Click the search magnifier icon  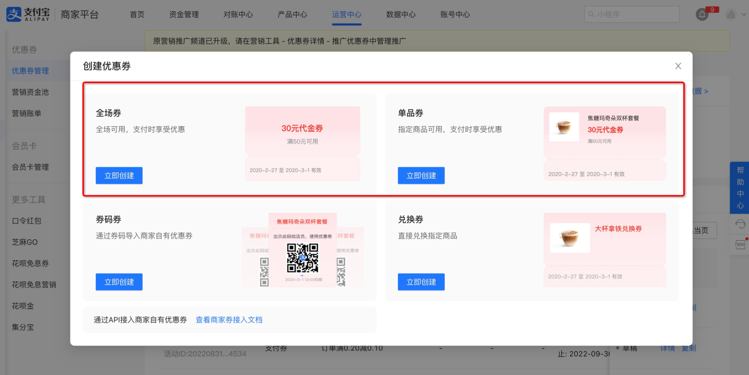[x=591, y=14]
